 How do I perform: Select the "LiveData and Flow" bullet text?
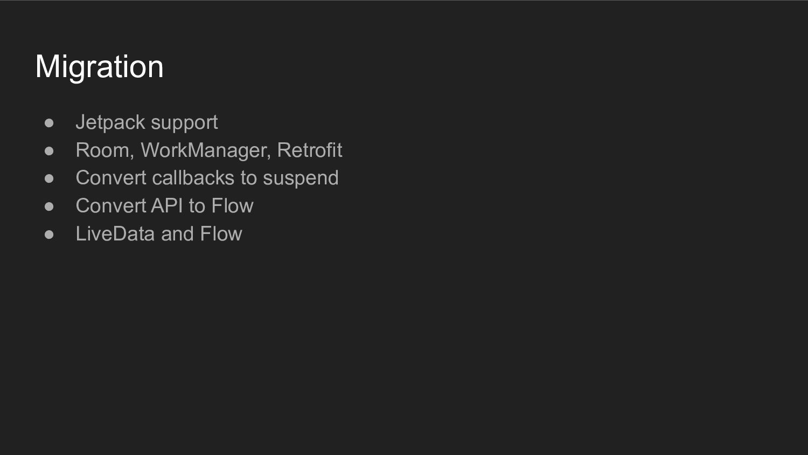[x=159, y=234]
